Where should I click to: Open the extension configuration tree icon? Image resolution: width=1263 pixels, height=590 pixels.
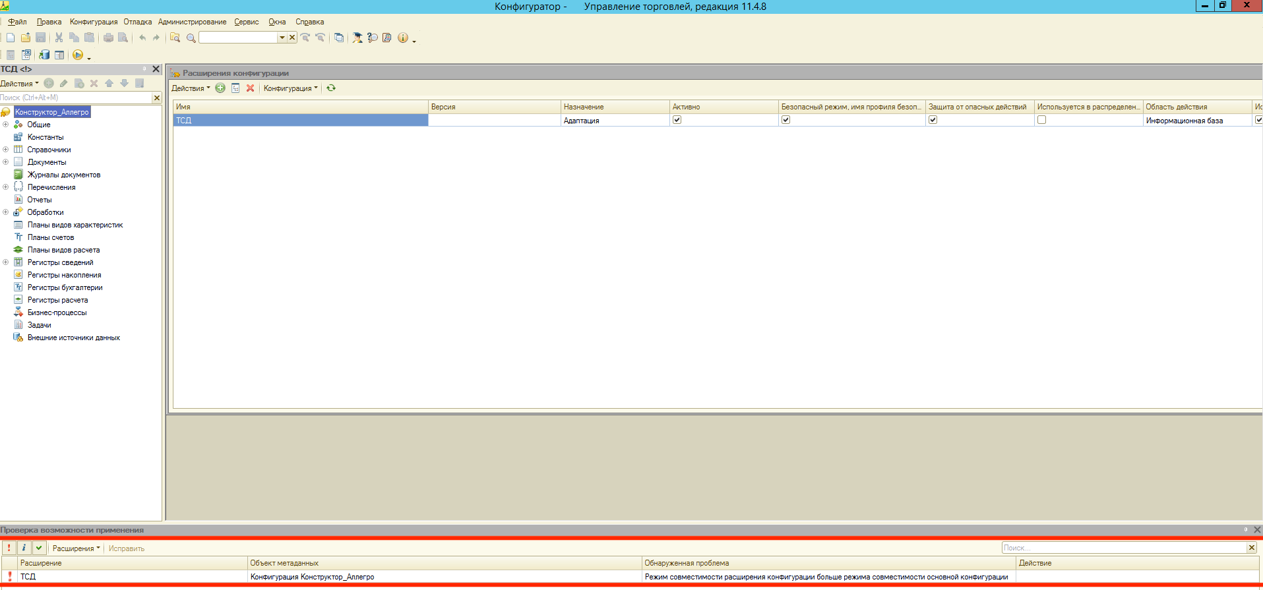[235, 88]
